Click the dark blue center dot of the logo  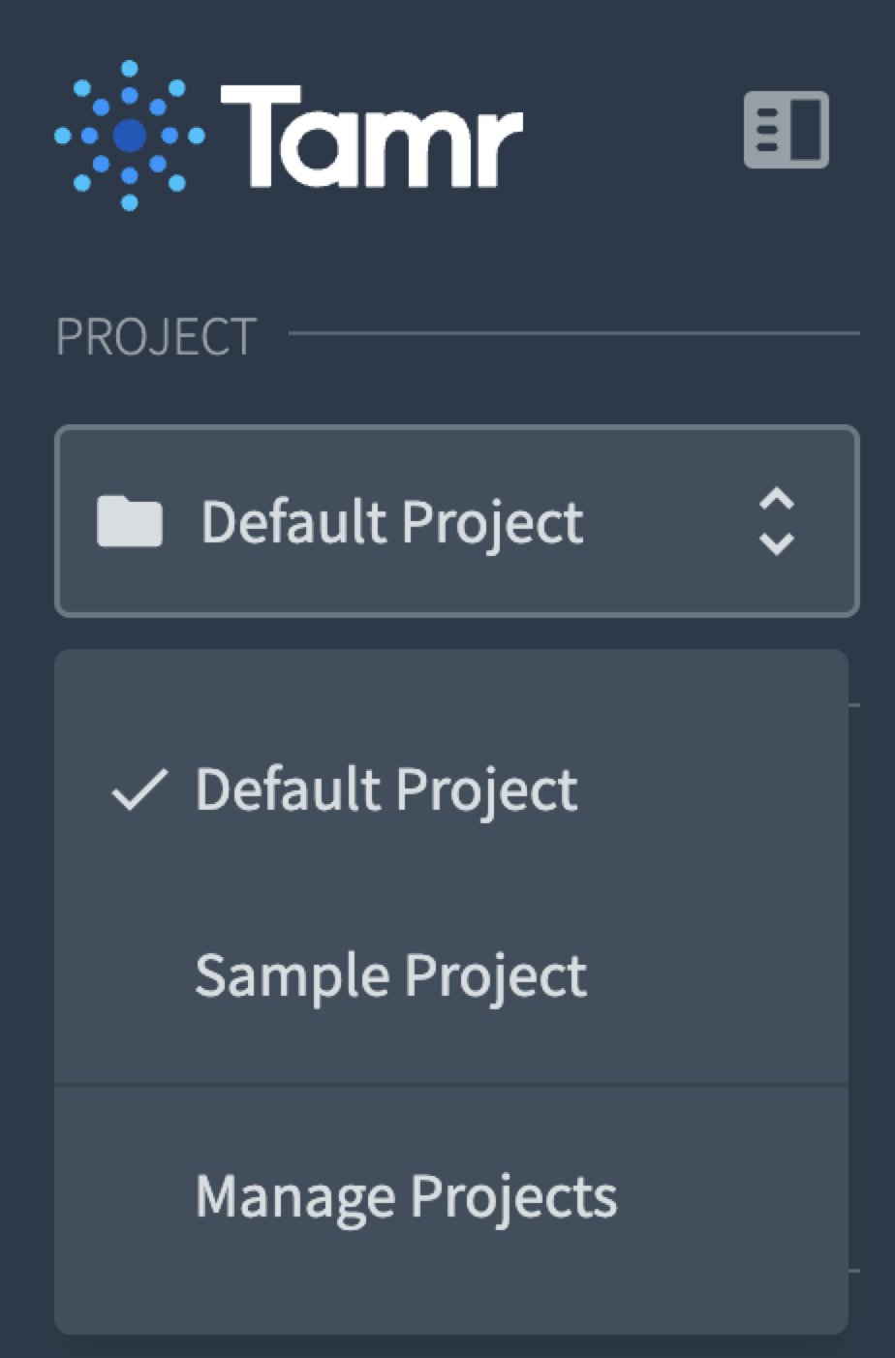click(130, 136)
